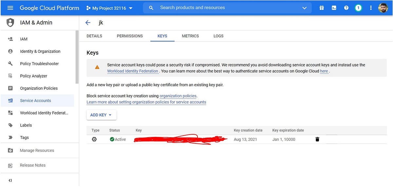Navigate back from service account jk
393x189 pixels.
coord(88,22)
